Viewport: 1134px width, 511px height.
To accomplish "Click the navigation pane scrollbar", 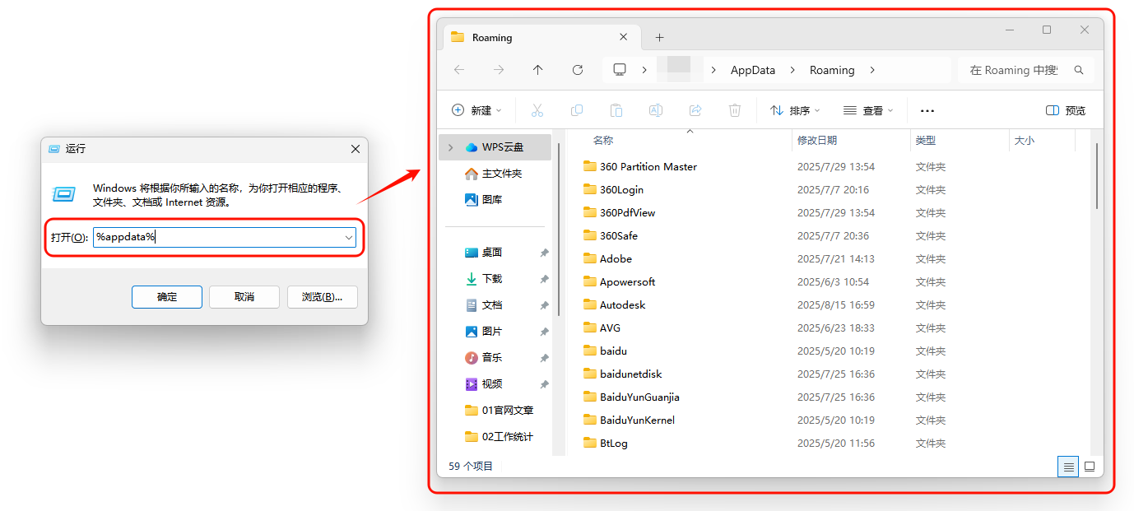I will 560,230.
